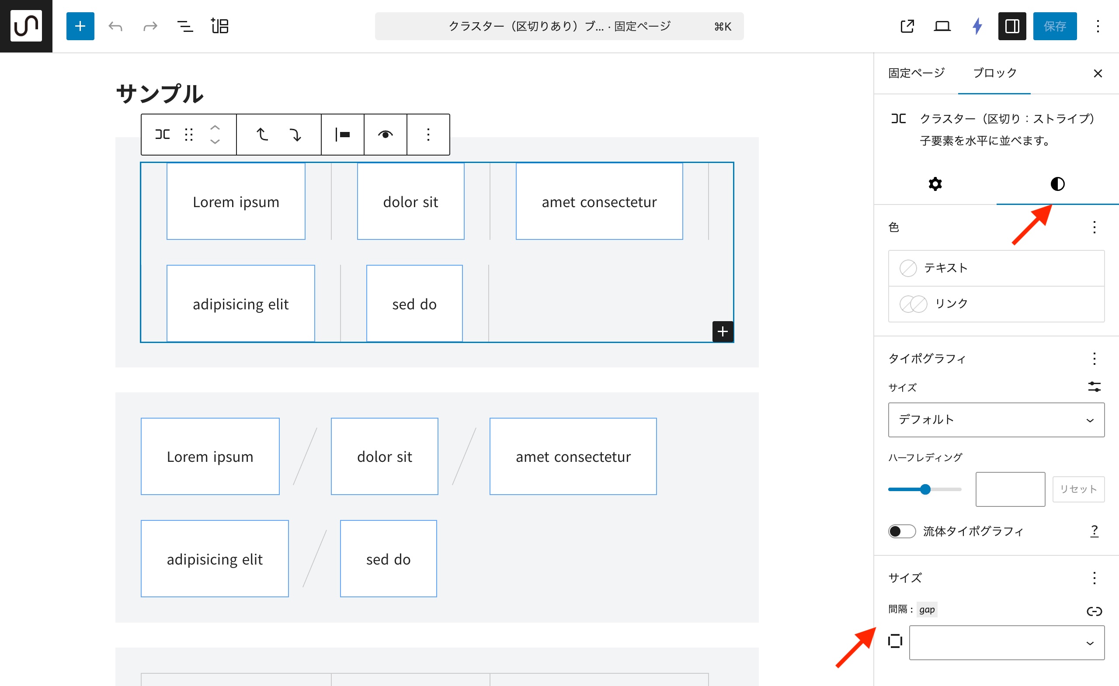Screen dimensions: 1119x686
Task: Click the cluster block type icon
Action: click(x=162, y=135)
